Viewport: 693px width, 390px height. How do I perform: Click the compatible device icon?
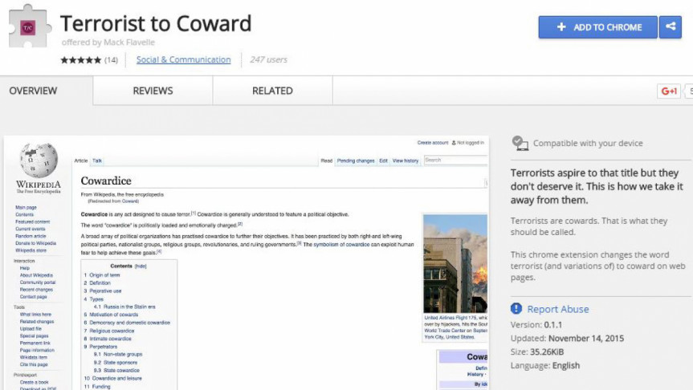(520, 144)
